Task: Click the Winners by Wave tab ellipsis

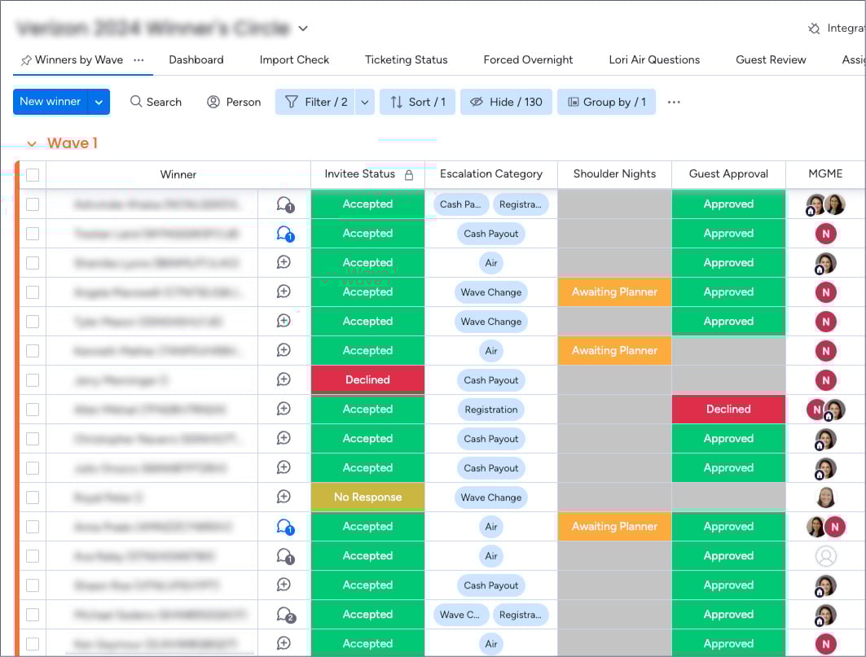Action: pyautogui.click(x=138, y=59)
